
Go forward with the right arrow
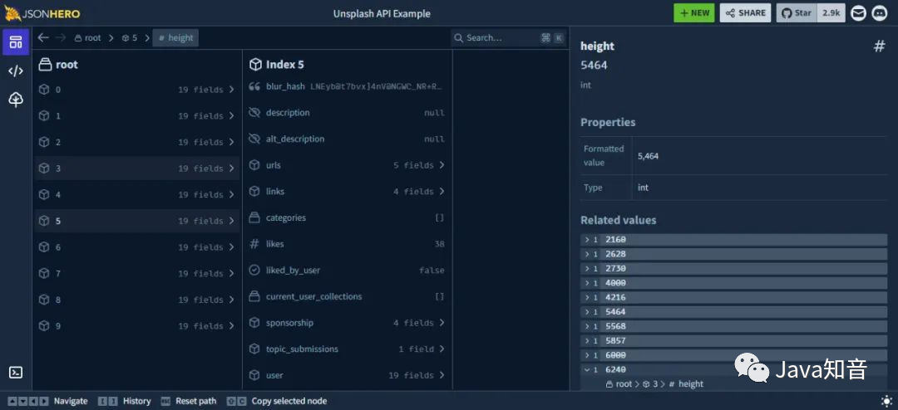60,37
